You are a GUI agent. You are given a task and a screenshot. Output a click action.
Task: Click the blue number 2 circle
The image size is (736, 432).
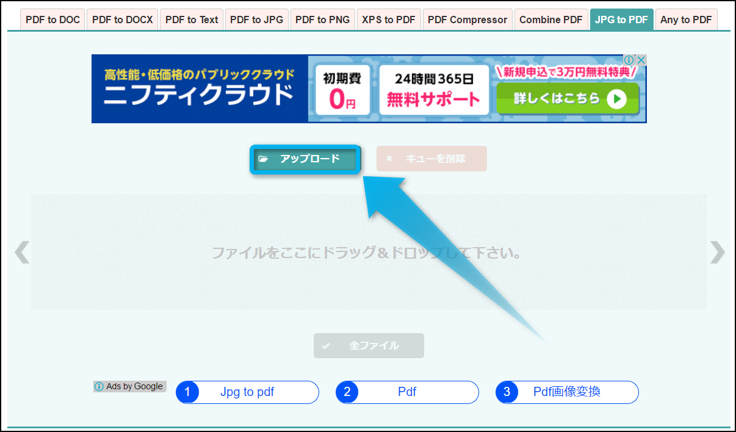(347, 392)
